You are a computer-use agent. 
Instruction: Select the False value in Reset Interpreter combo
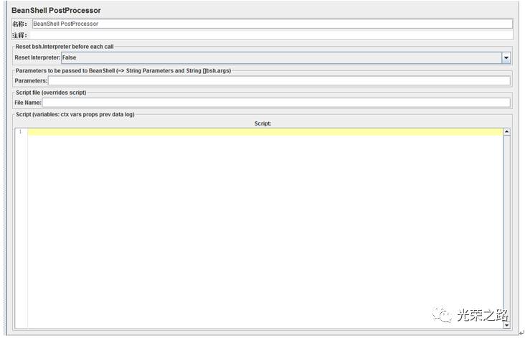281,57
